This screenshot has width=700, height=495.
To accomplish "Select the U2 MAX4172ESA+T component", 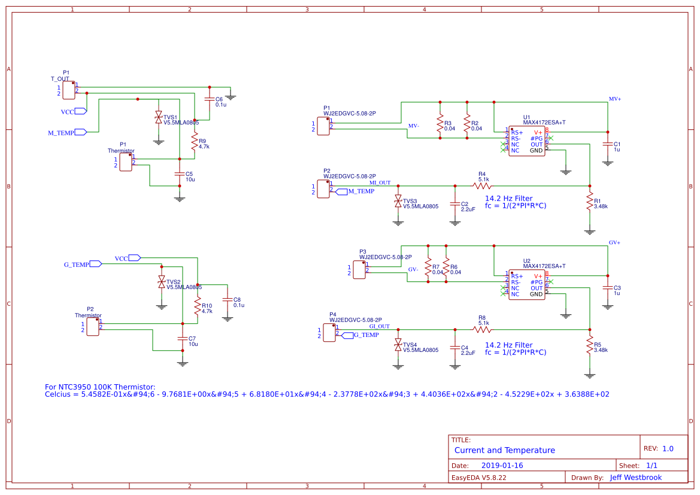I will [x=527, y=286].
